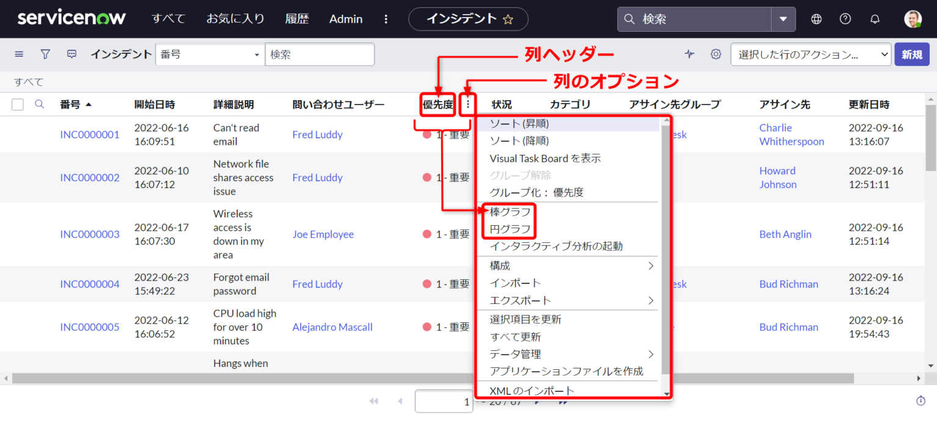
Task: Select 棒グラフ from the column options menu
Action: tap(508, 211)
